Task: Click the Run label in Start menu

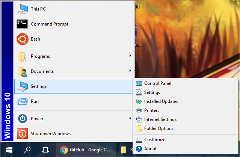Action: [35, 101]
